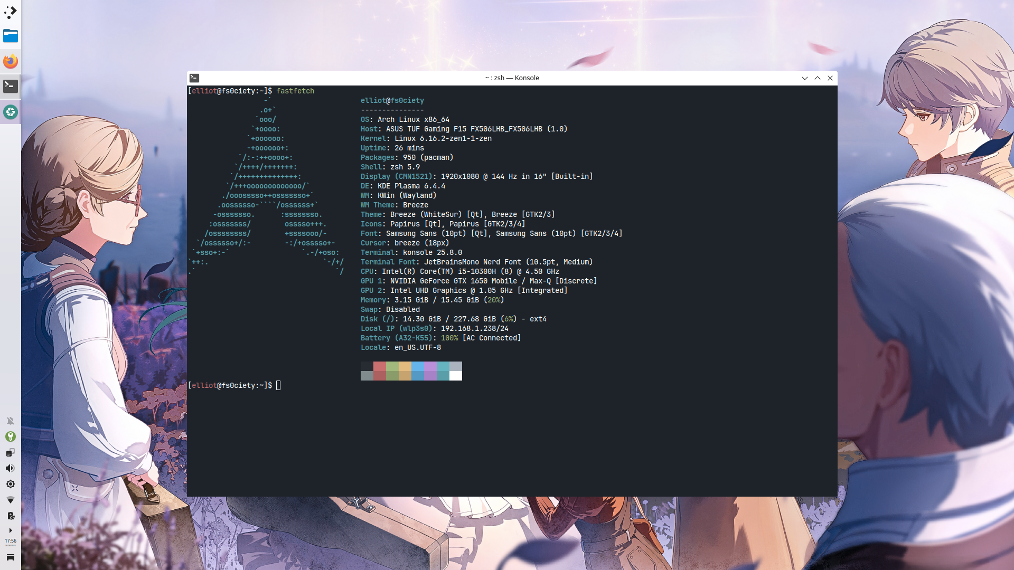Click the Arch Linux ASCII logo
Screen dimensions: 1014x570
click(x=267, y=186)
